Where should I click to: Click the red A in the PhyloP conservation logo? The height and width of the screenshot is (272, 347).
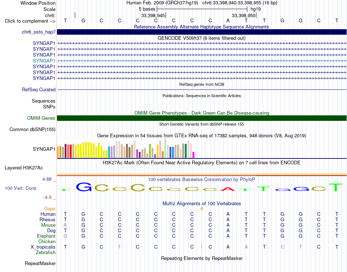[x=228, y=189]
